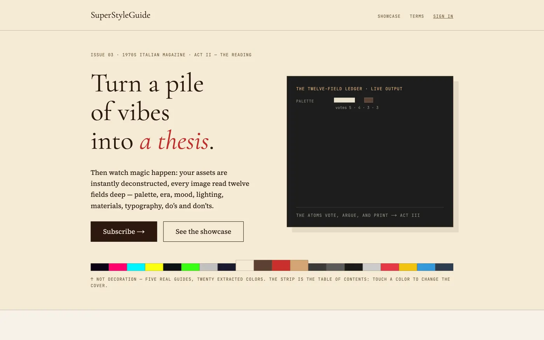Click the 'Not decoration — five real guides' caption
Viewport: 544px width, 340px height.
tap(270, 282)
